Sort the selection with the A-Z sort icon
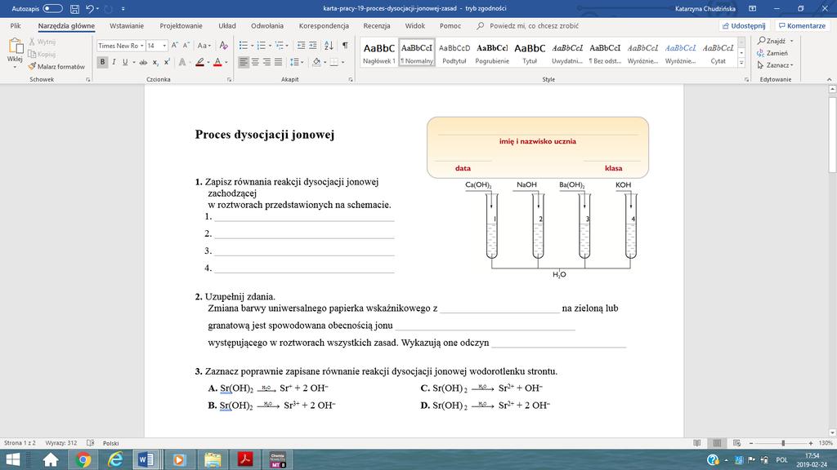This screenshot has width=837, height=470. 329,46
